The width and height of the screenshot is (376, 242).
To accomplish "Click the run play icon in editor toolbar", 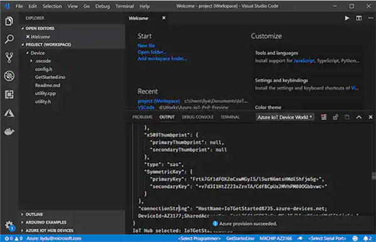I will [x=347, y=18].
